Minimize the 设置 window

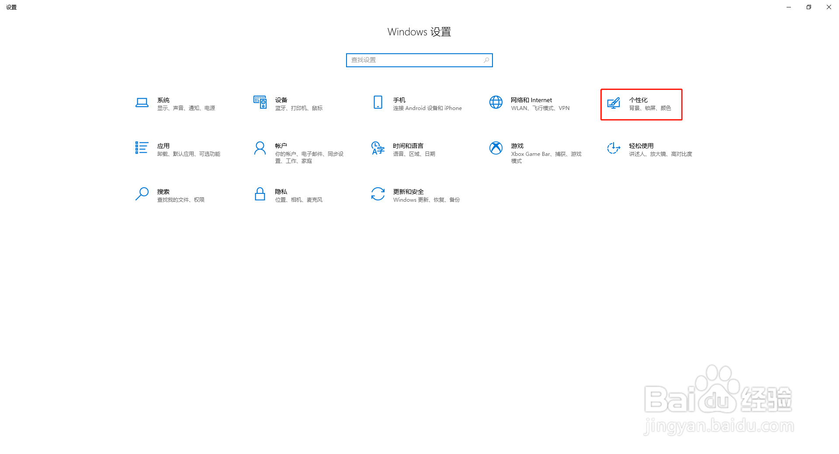point(789,7)
